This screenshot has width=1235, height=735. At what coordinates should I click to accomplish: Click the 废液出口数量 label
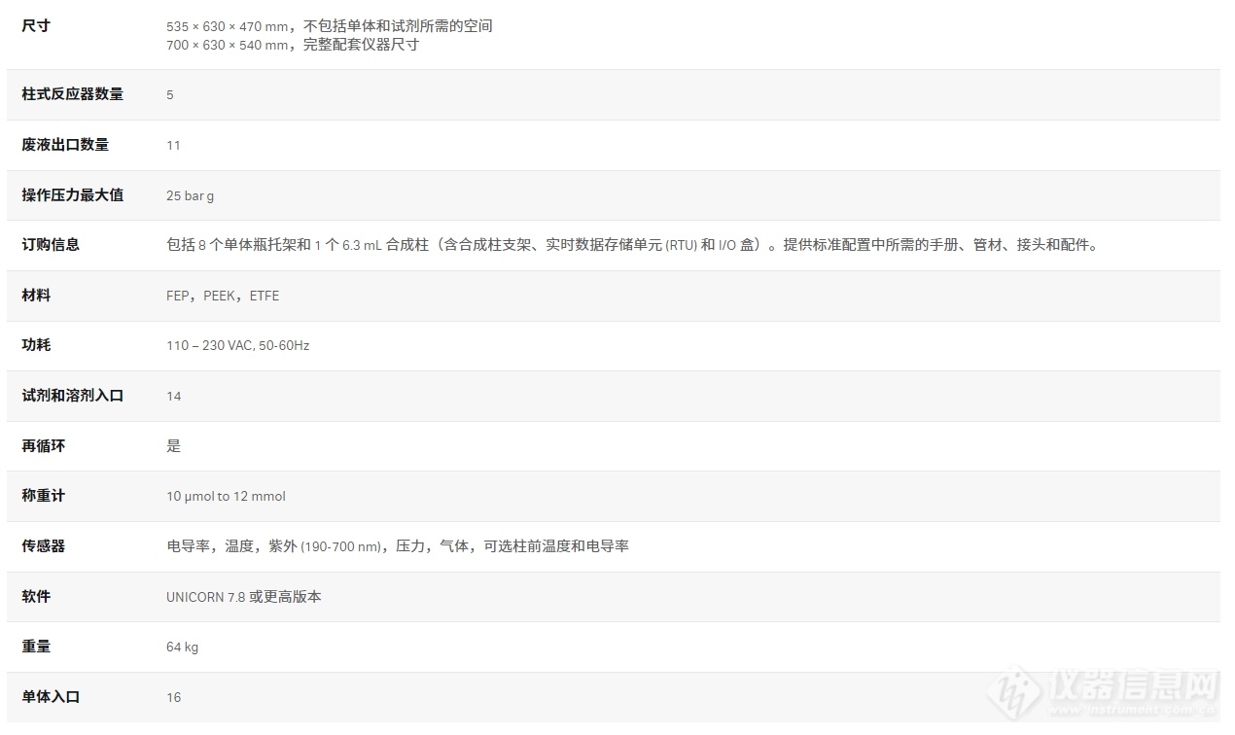click(x=65, y=145)
